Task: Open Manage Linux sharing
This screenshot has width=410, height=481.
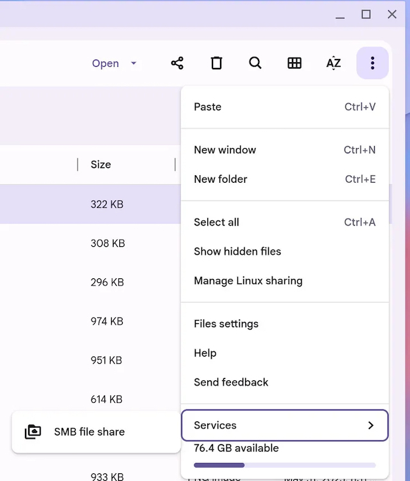Action: tap(248, 281)
